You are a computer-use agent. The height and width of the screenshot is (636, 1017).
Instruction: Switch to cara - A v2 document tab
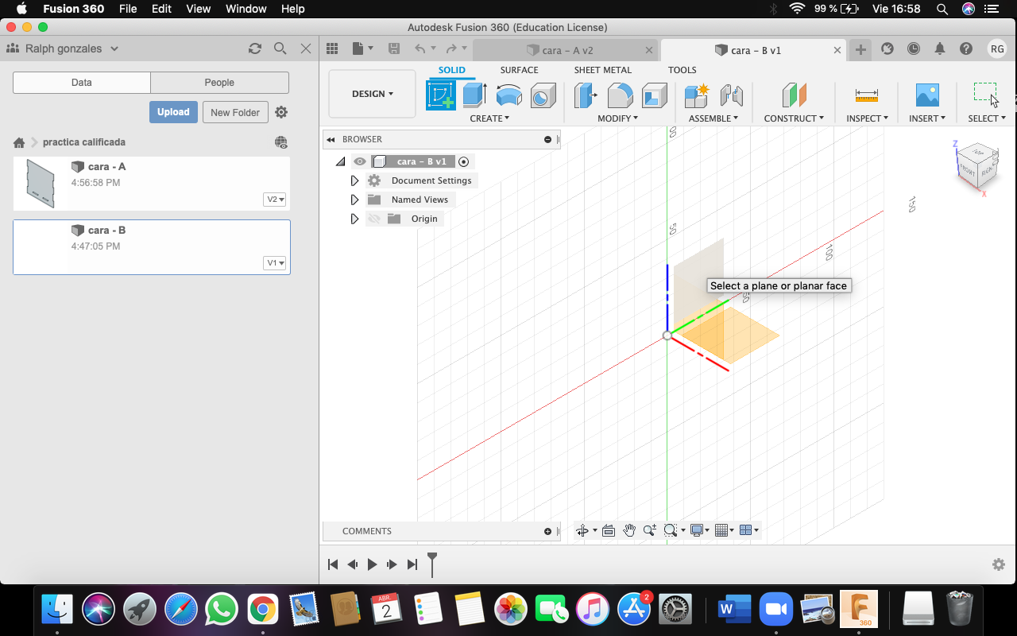565,50
